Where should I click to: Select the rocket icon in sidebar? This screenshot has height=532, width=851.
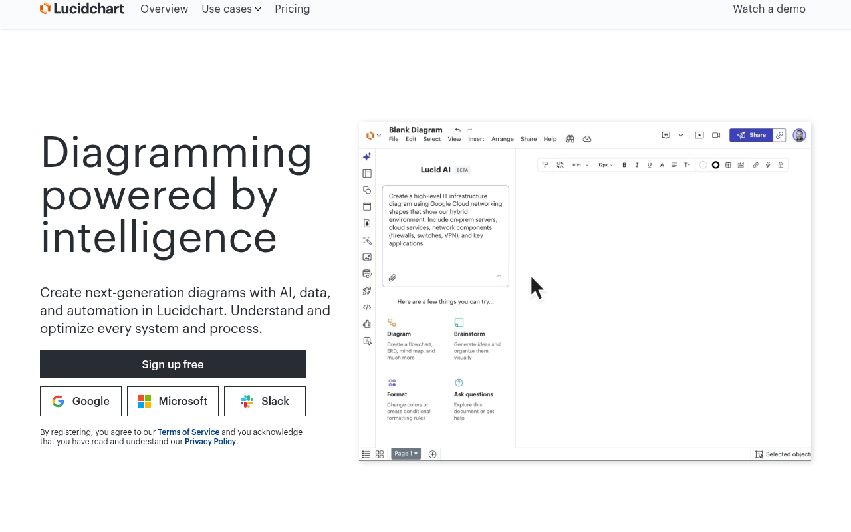coord(367,291)
